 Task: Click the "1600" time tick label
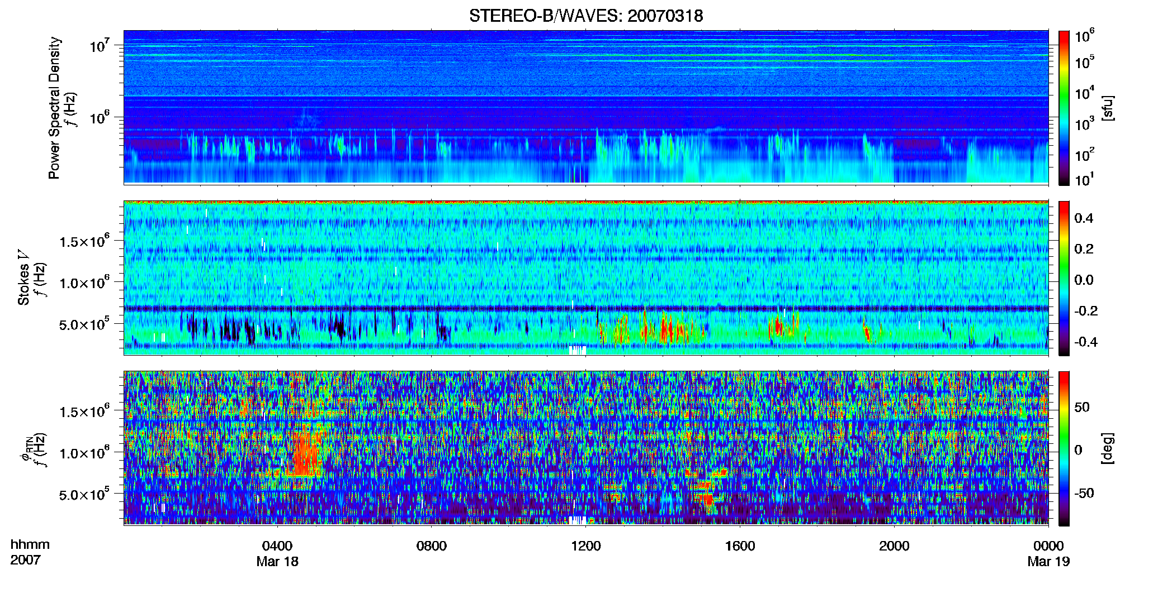[x=740, y=546]
